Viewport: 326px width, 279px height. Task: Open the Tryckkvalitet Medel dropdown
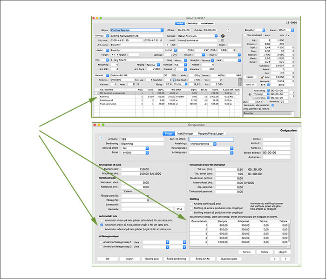pyautogui.click(x=185, y=60)
